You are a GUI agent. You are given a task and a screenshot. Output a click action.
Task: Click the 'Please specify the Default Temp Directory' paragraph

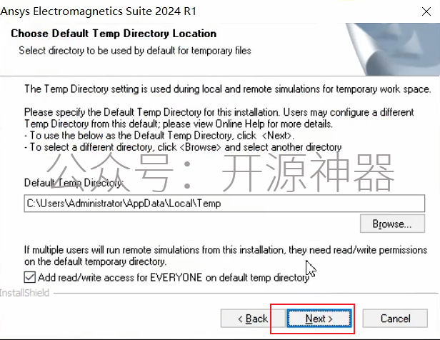point(219,118)
